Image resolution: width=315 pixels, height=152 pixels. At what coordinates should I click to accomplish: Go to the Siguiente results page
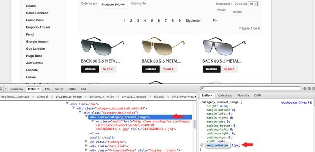tap(193, 21)
